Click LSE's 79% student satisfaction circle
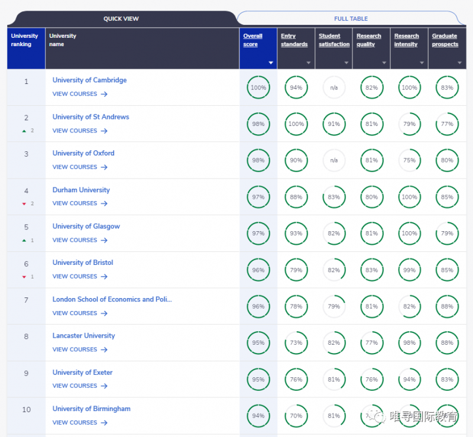 334,306
